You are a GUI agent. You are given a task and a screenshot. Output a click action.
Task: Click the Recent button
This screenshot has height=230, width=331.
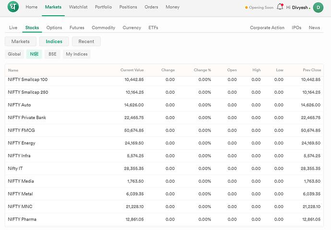86,42
